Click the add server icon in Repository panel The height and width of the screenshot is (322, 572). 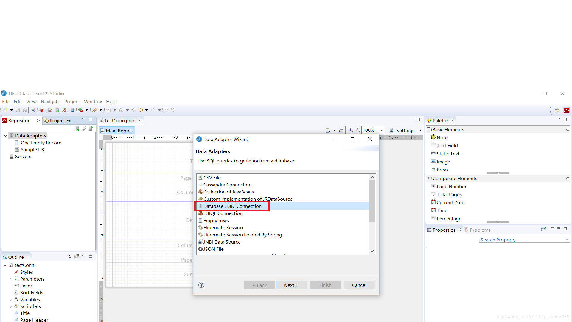[x=91, y=129]
